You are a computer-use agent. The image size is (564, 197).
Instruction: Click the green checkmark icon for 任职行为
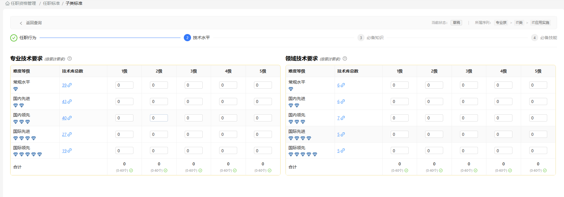[x=14, y=38]
